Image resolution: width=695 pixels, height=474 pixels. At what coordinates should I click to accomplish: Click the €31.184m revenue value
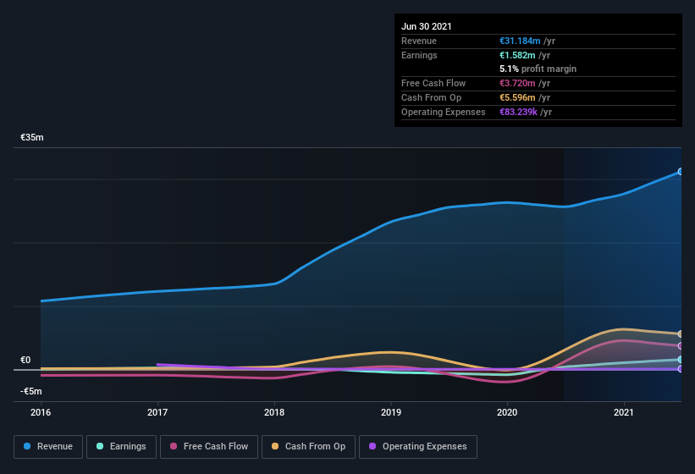coord(520,41)
